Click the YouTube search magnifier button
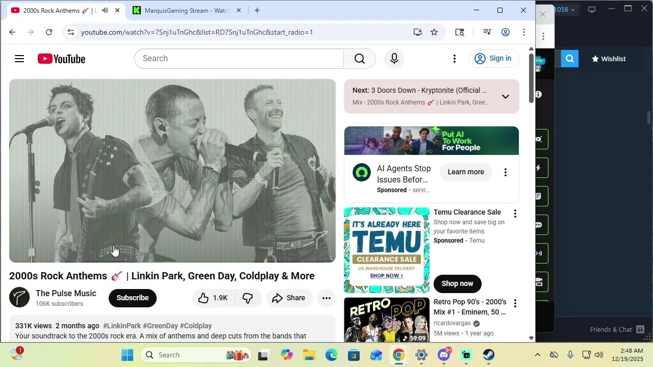Image resolution: width=653 pixels, height=367 pixels. 360,59
